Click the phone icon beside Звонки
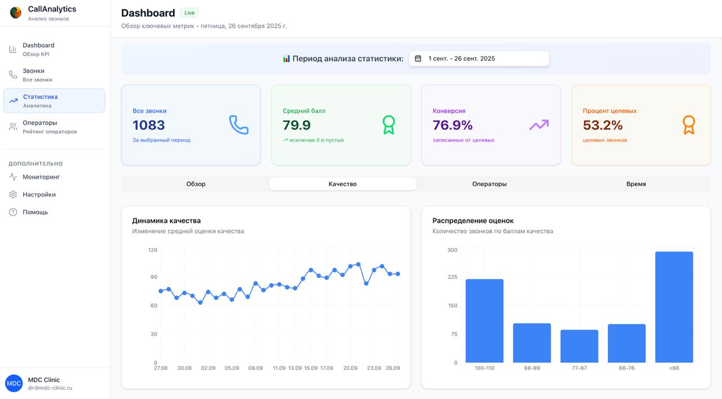The width and height of the screenshot is (722, 399). 13,75
